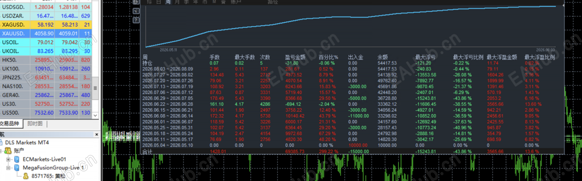
Task: Select USDZAR. symbol row
Action: [46, 15]
